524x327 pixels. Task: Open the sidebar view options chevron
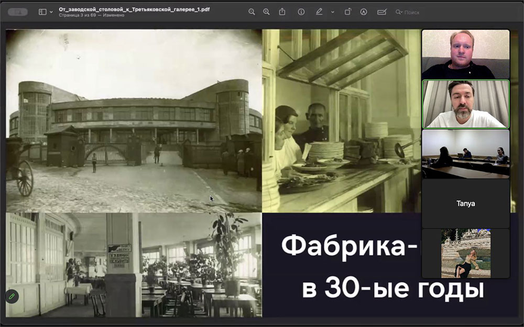click(x=51, y=12)
